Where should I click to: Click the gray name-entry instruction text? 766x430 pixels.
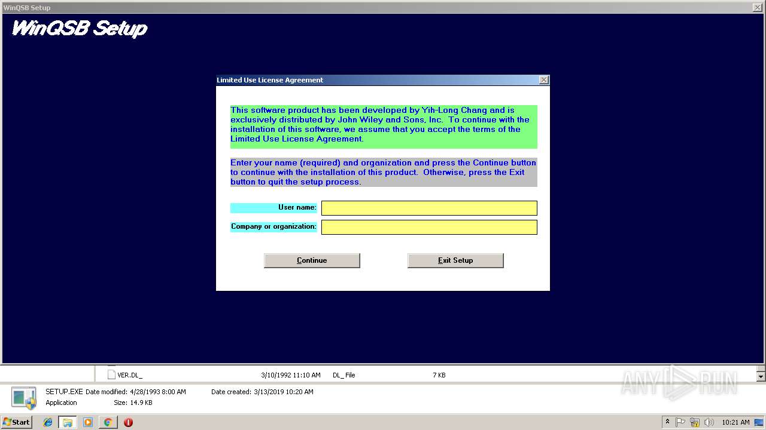[384, 172]
